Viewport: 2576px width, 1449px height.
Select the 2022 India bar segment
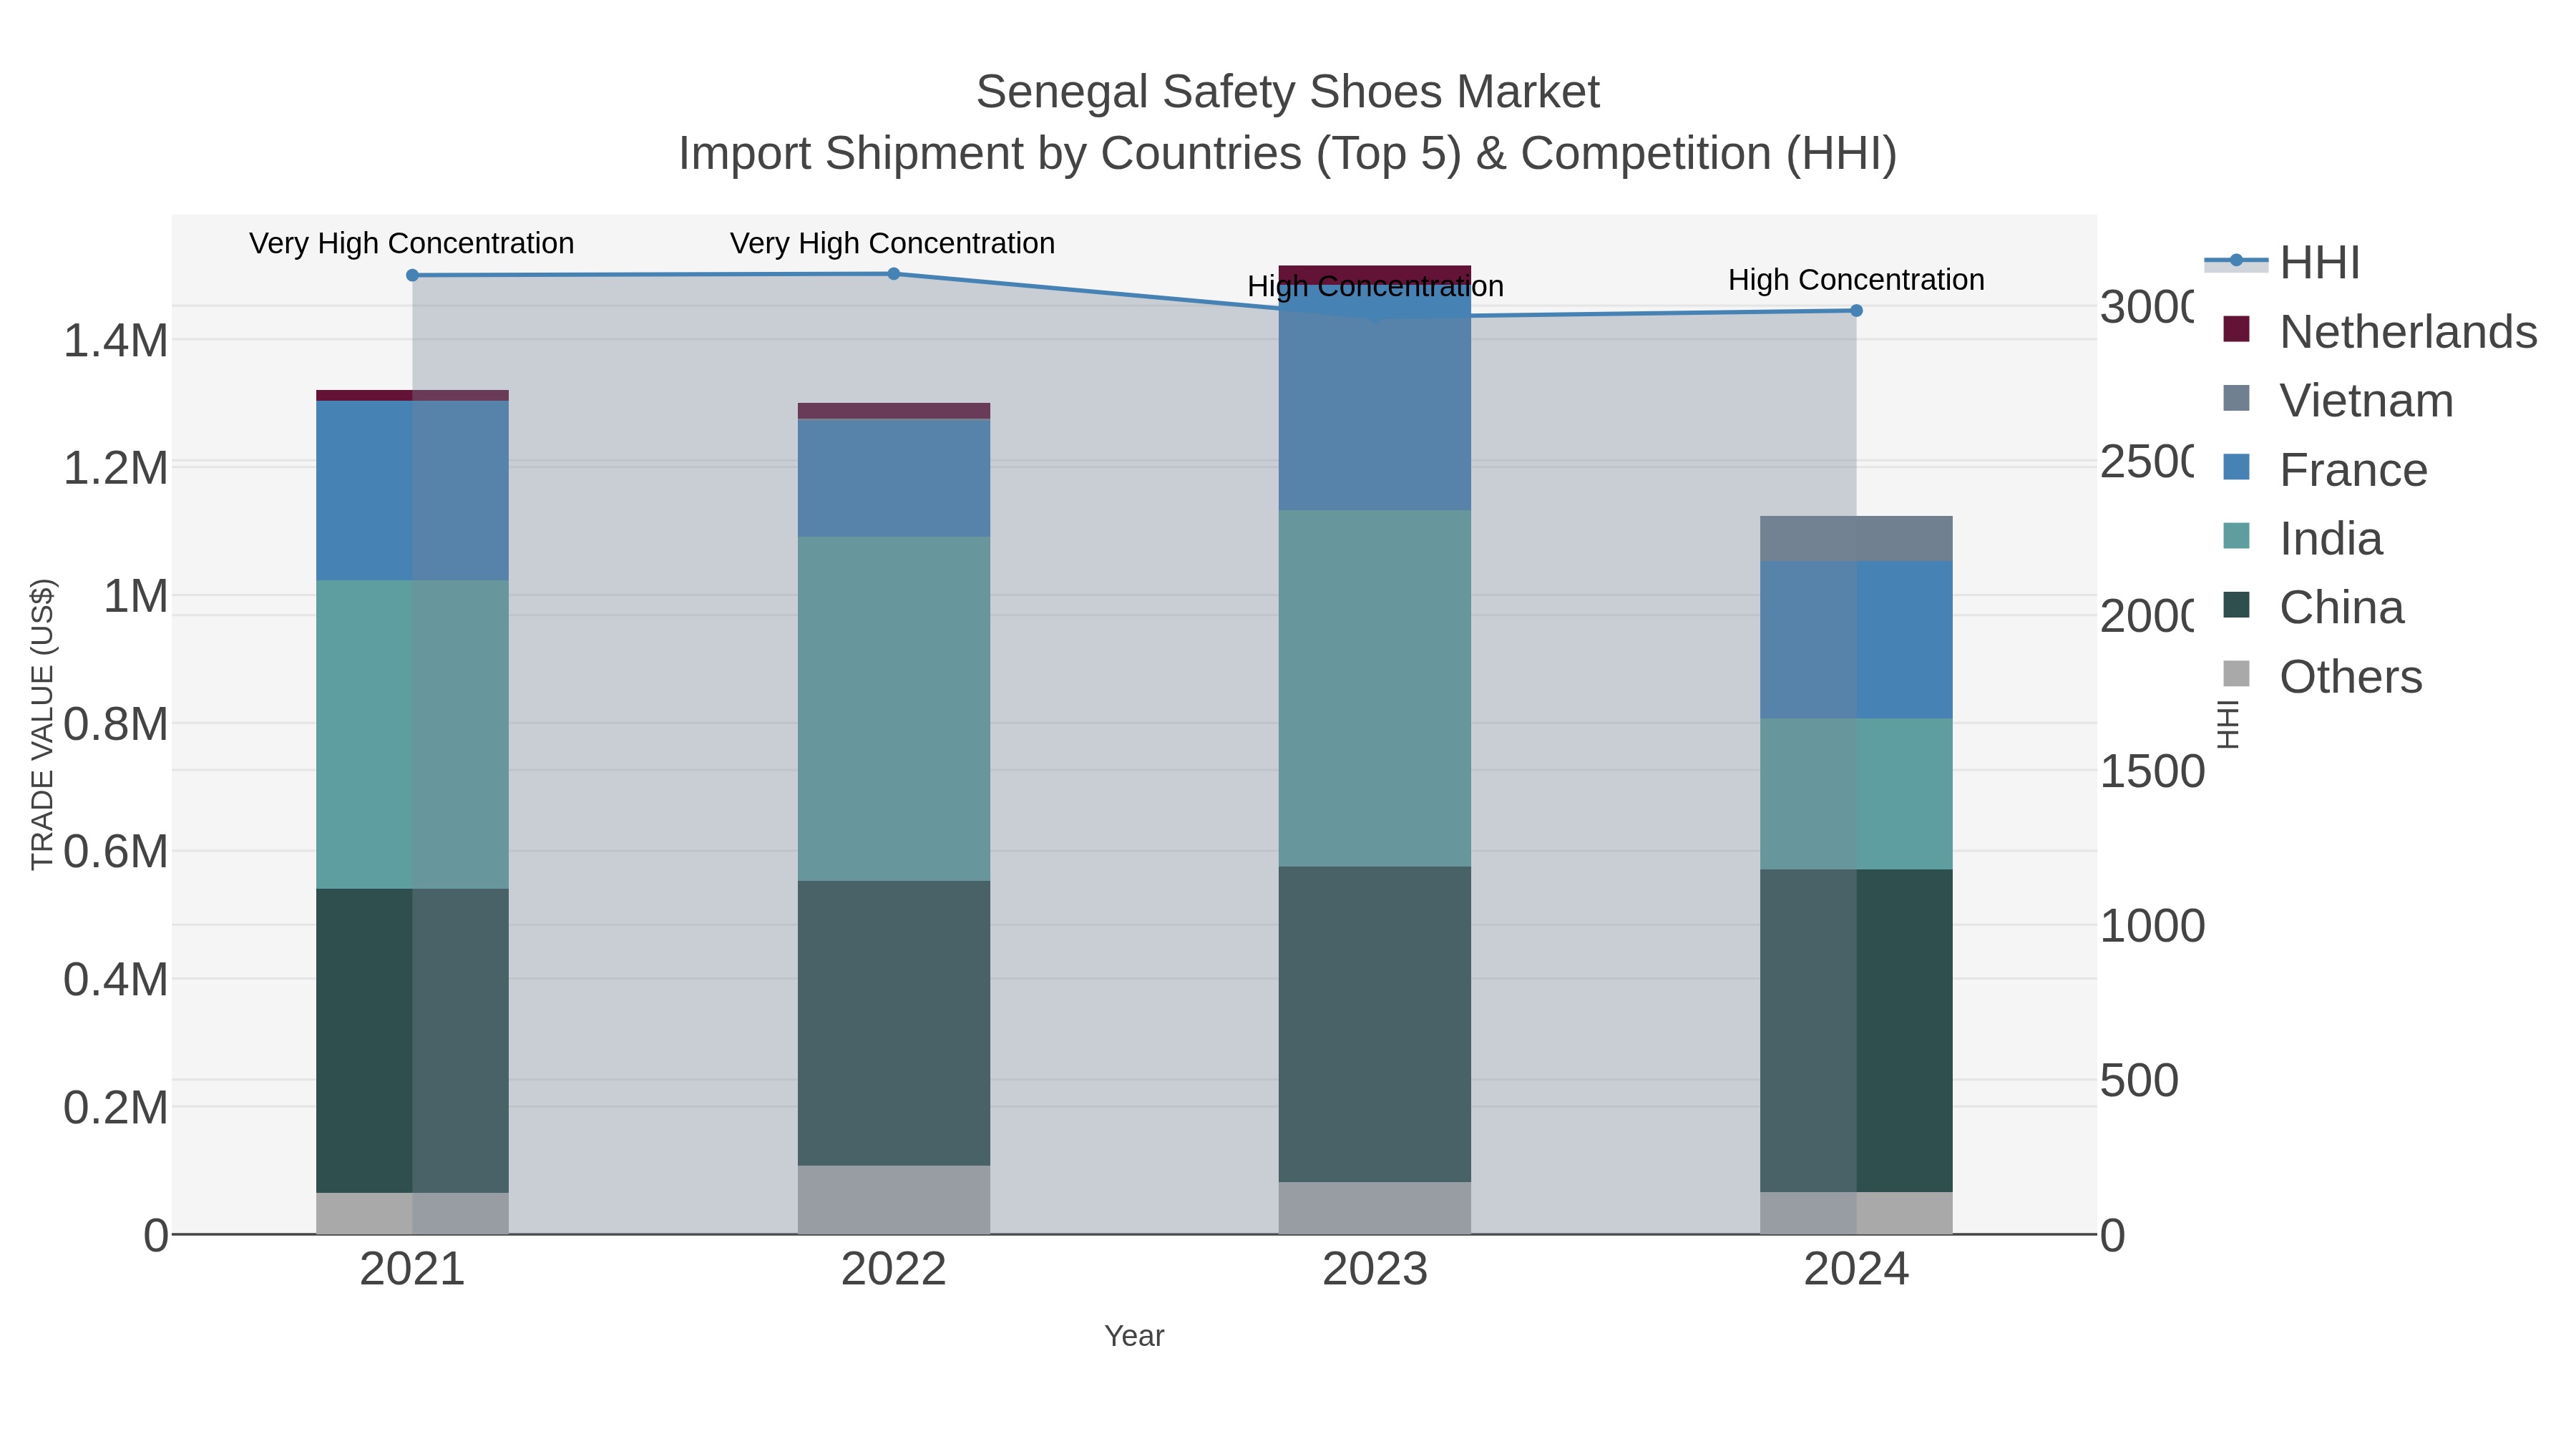tap(894, 709)
